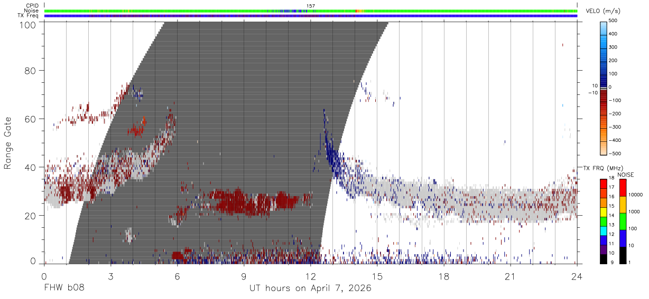Image resolution: width=649 pixels, height=299 pixels.
Task: Click the Range Gate axis label
Action: point(8,143)
